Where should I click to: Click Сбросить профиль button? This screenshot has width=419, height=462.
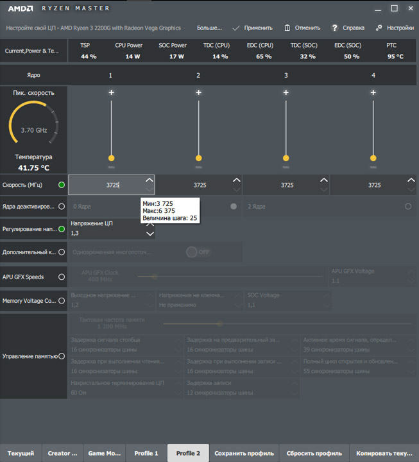pyautogui.click(x=314, y=453)
